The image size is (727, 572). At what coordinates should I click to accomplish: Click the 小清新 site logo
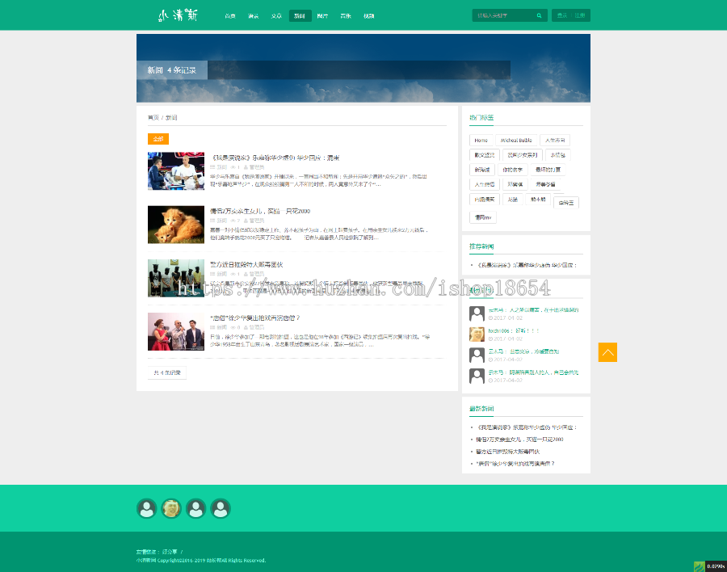(x=178, y=15)
